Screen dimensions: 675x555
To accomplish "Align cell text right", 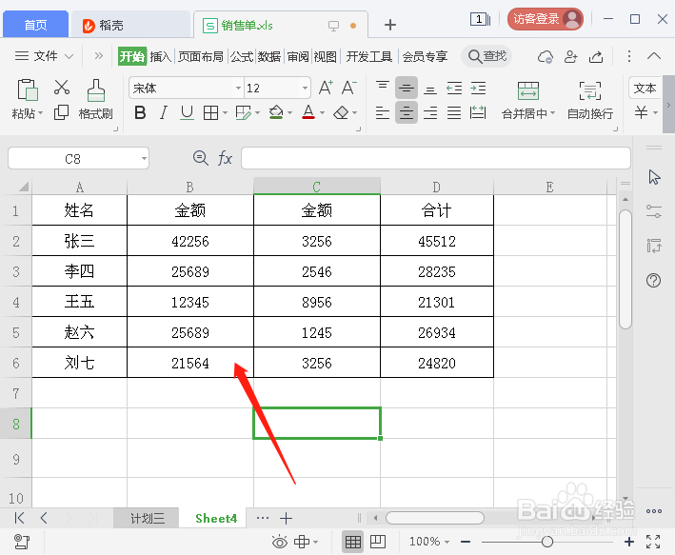I will pyautogui.click(x=430, y=112).
